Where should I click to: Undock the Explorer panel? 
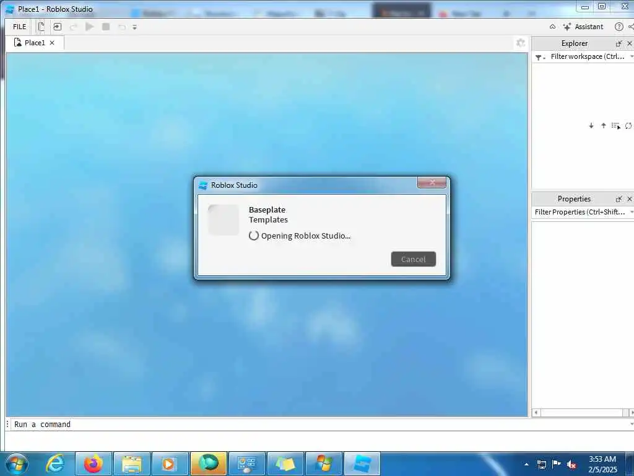click(x=619, y=43)
